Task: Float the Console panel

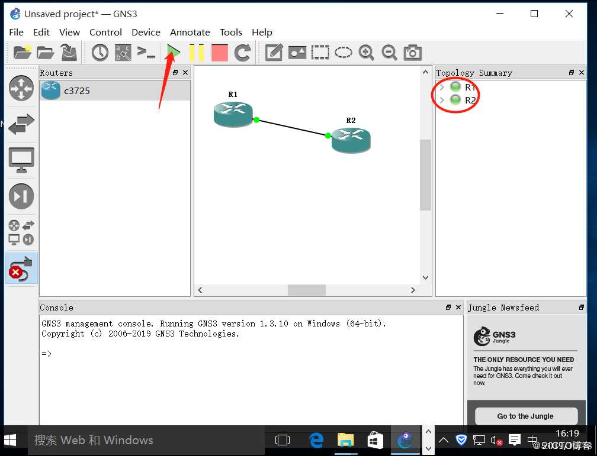Action: [x=448, y=307]
